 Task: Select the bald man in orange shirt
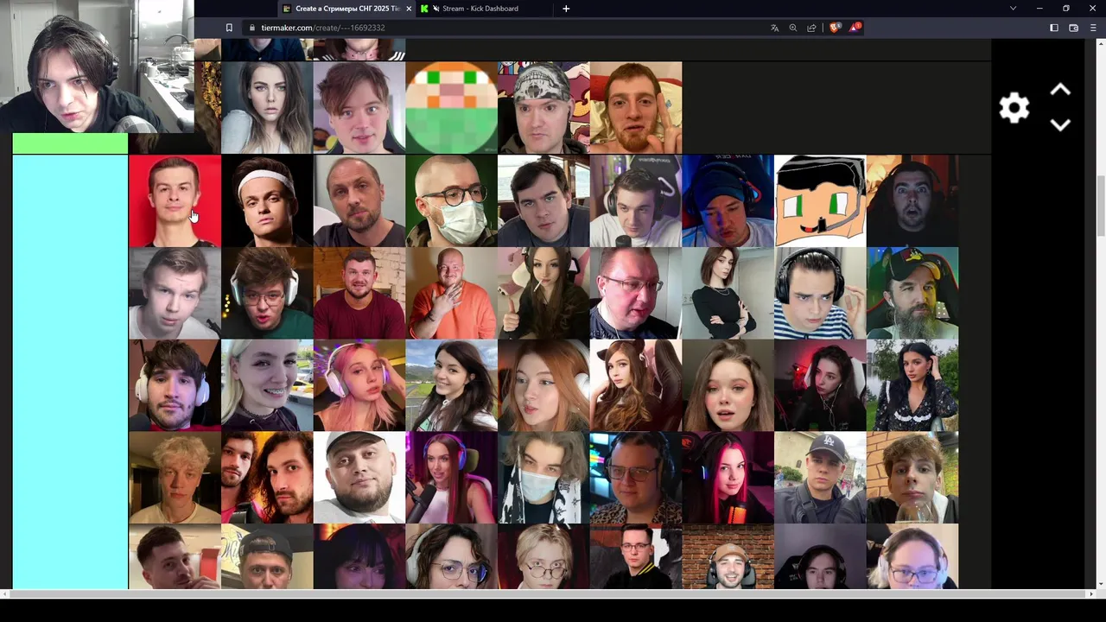(x=451, y=294)
